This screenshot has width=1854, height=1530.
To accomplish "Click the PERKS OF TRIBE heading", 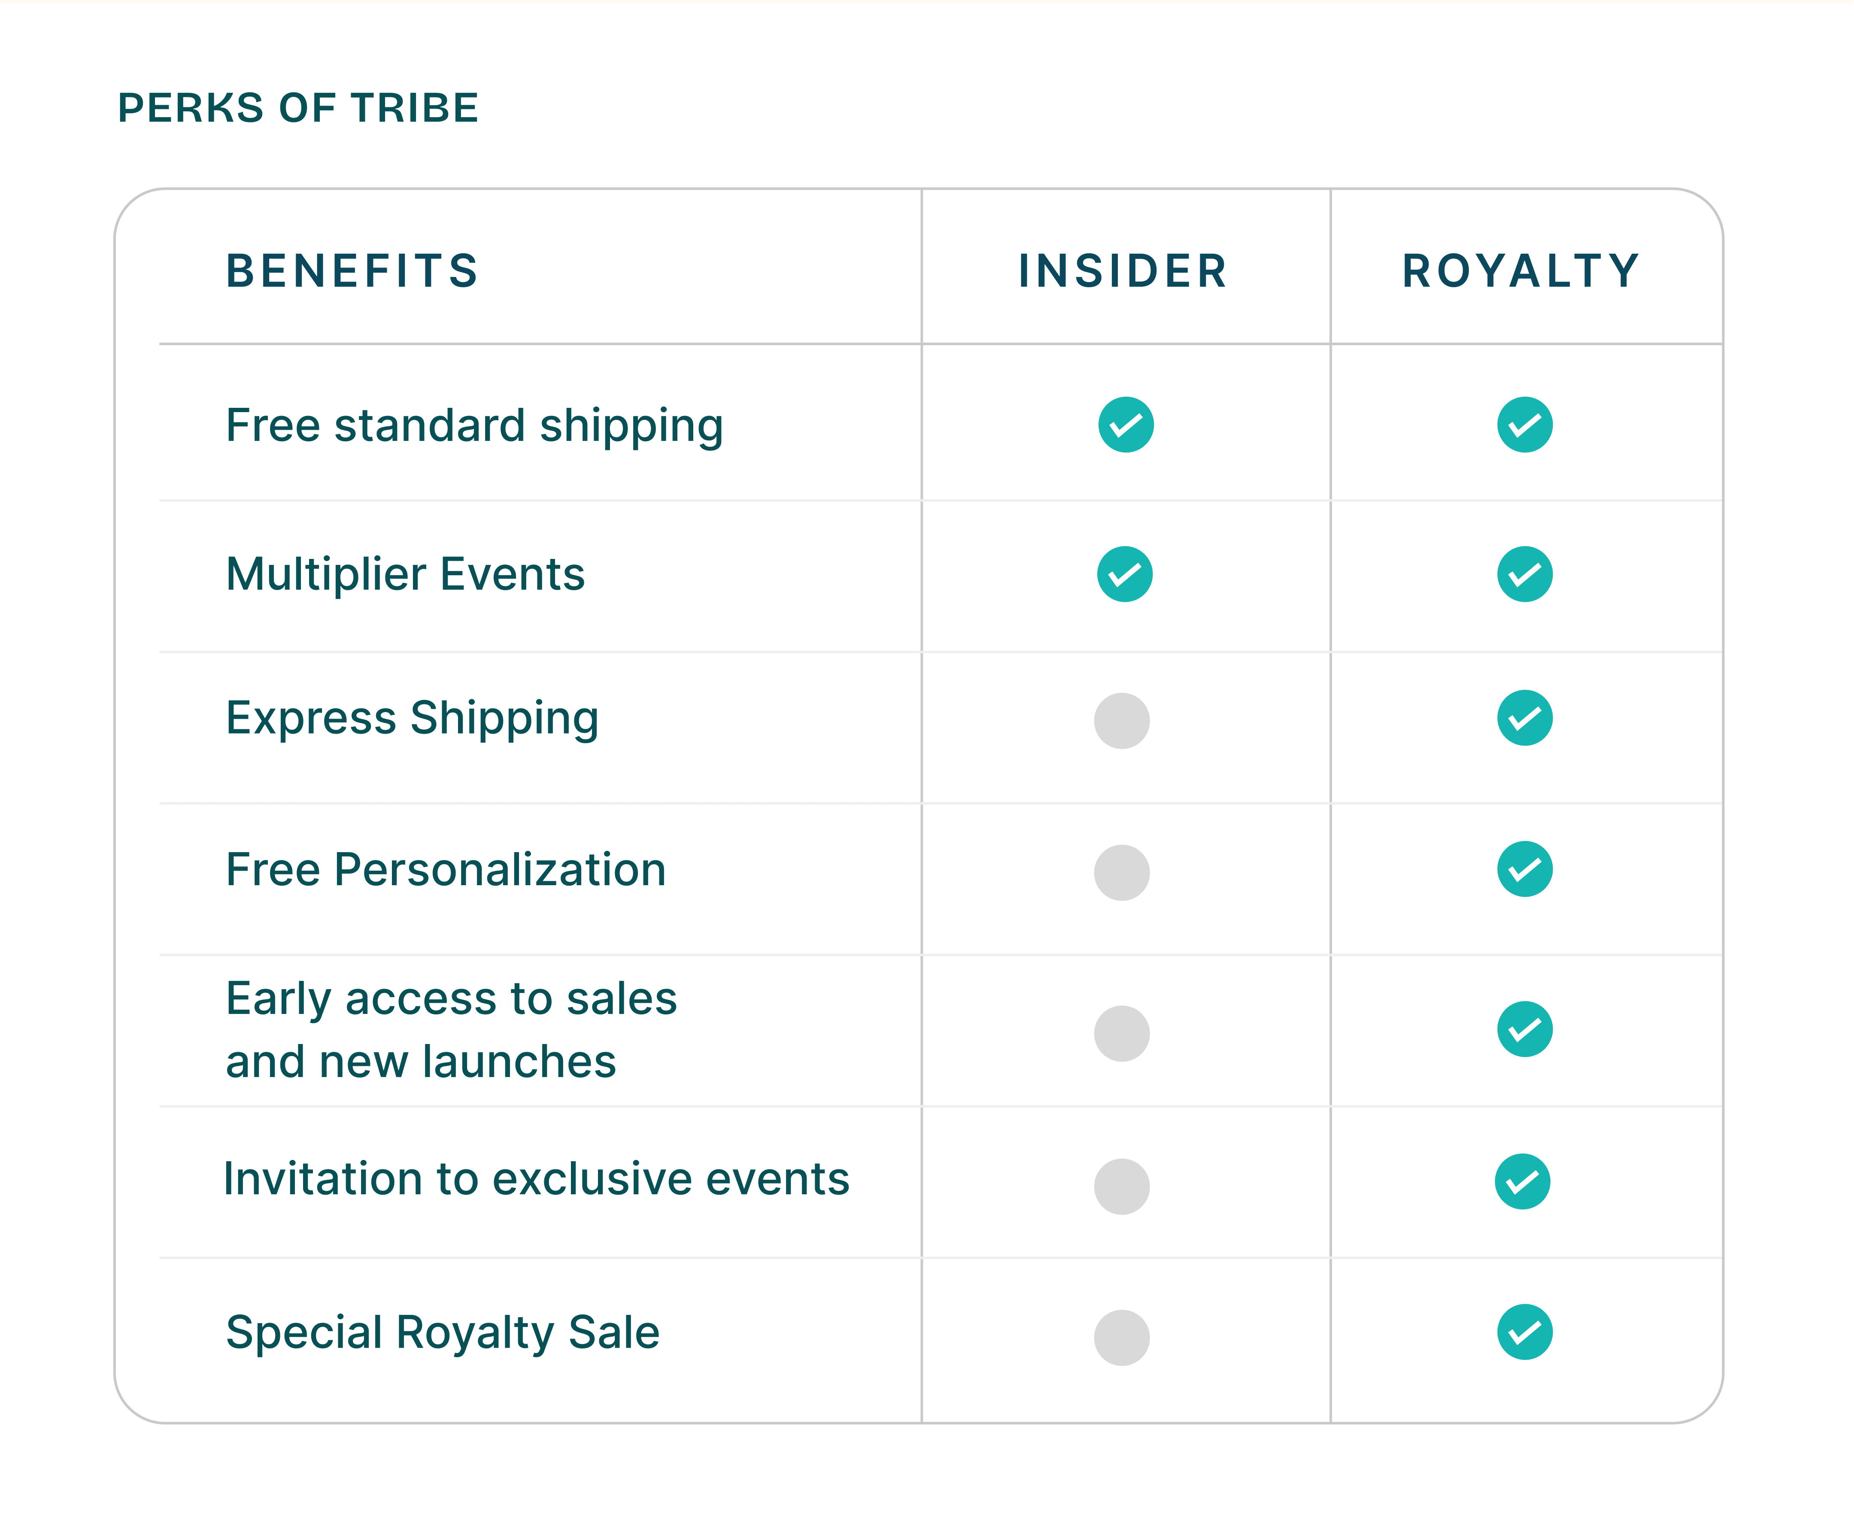I will [298, 107].
